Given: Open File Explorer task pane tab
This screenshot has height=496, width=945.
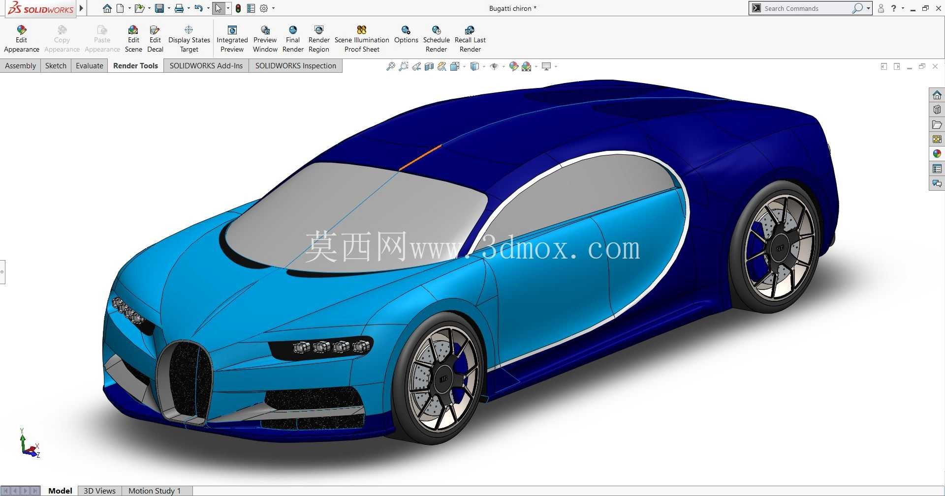Looking at the screenshot, I should [x=937, y=124].
